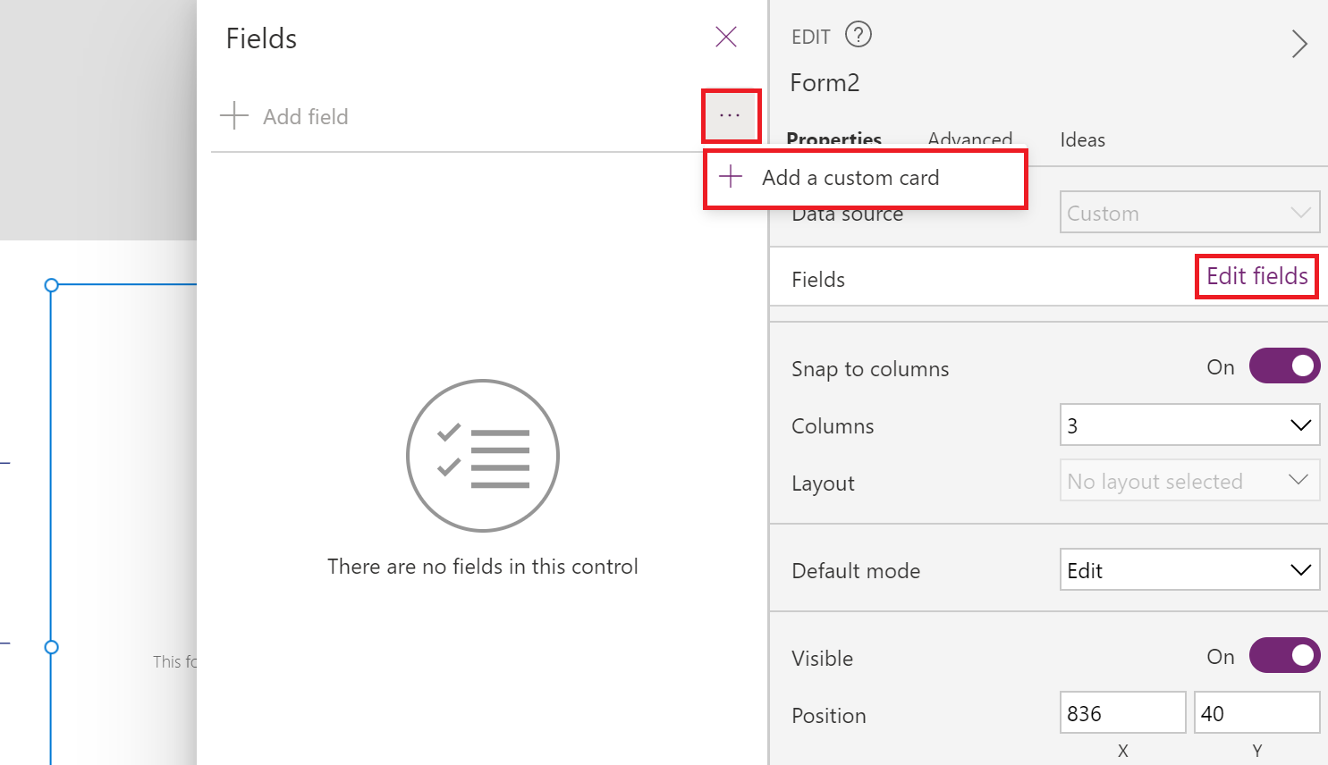1328x765 pixels.
Task: Click the help question mark next to EDIT
Action: (859, 35)
